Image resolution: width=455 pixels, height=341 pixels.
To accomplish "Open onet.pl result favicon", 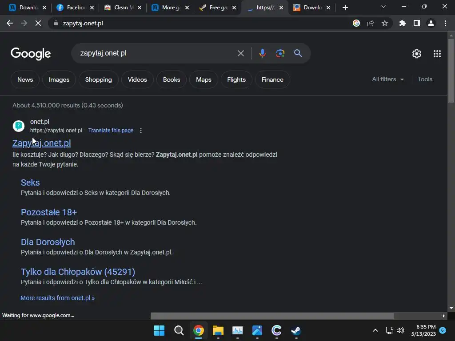I will pos(19,126).
